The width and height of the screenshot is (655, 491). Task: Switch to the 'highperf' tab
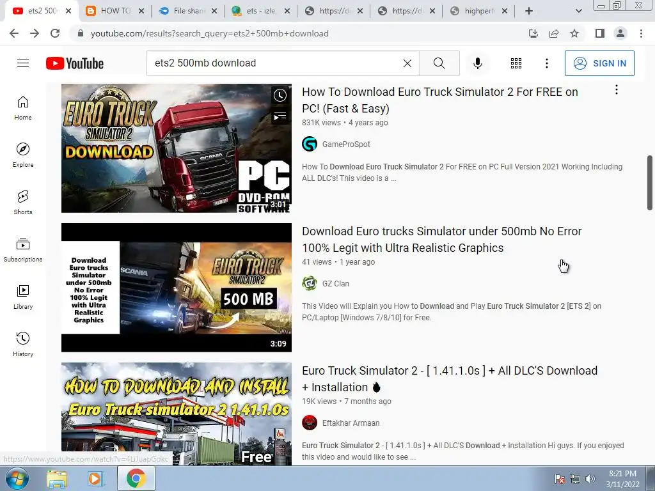point(475,11)
